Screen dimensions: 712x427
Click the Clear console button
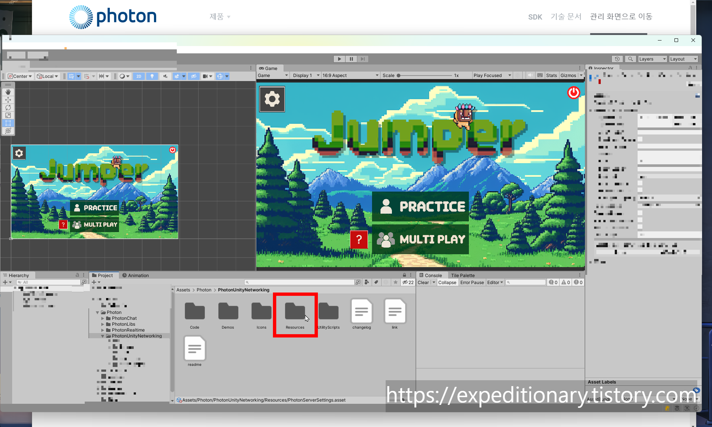[x=423, y=283]
